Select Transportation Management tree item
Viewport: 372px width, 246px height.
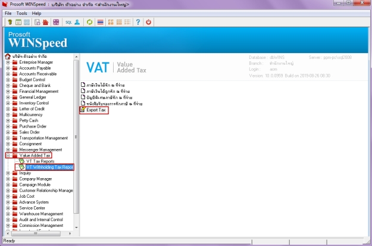point(43,138)
